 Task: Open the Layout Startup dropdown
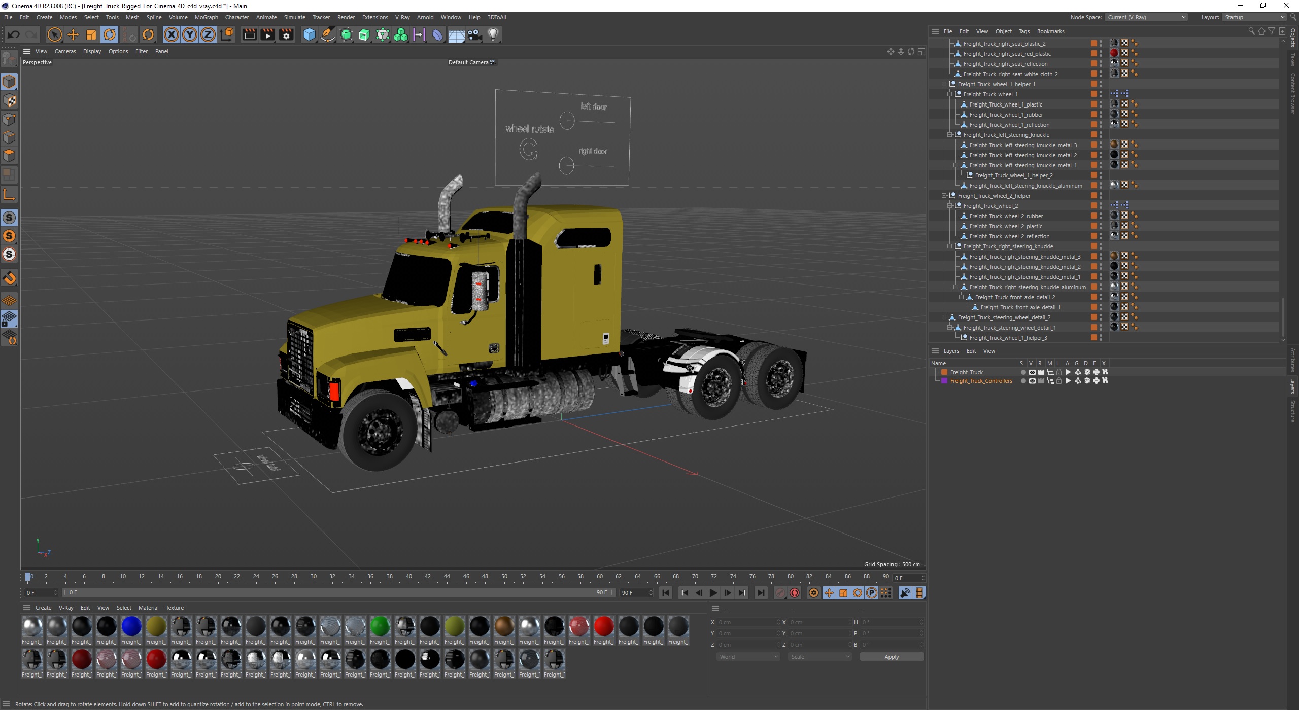click(1254, 17)
